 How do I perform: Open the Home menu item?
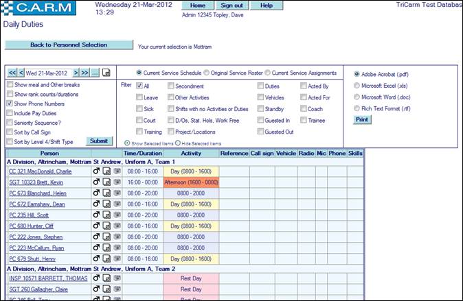click(197, 5)
